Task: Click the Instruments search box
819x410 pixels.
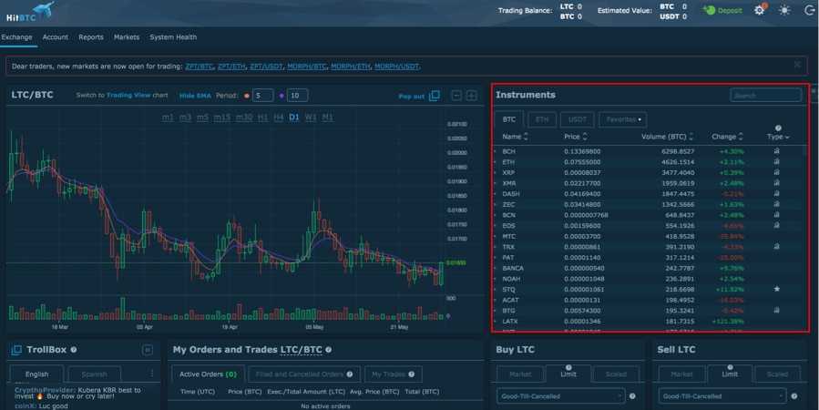Action: coord(765,96)
